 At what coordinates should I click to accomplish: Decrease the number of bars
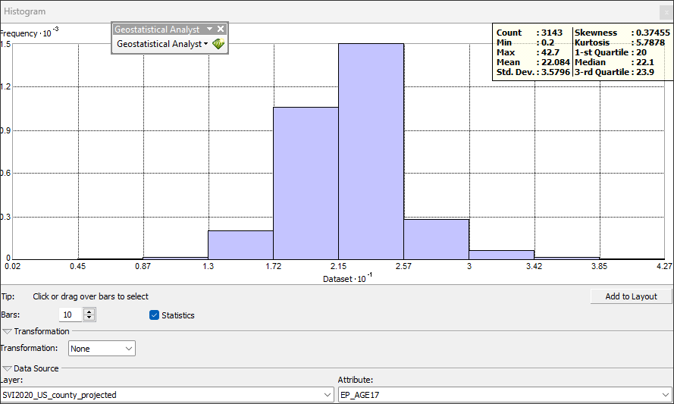pos(89,318)
